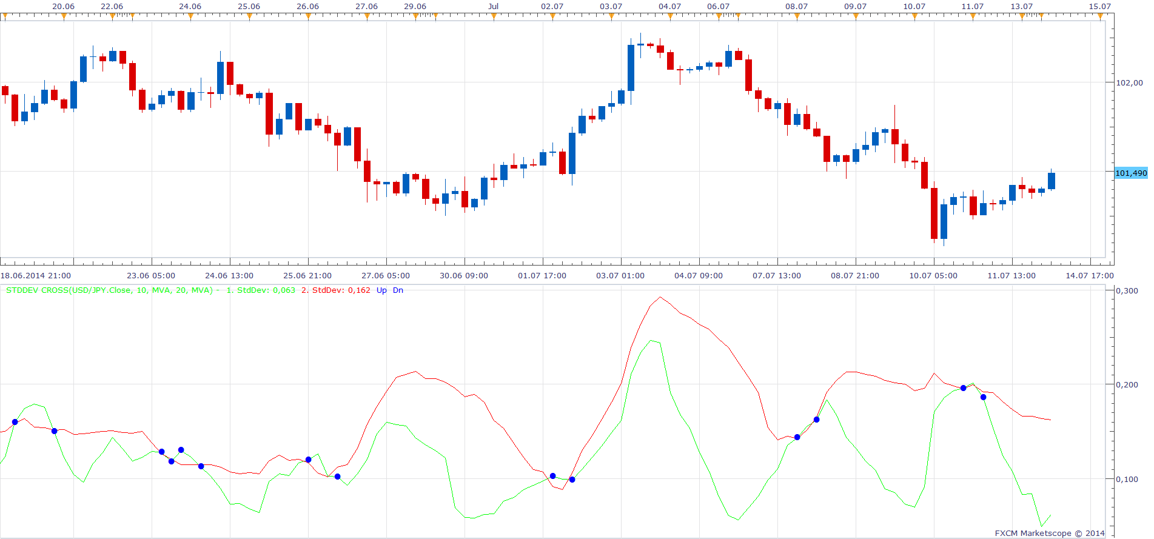Viewport: 1154px width, 539px height.
Task: Select the orange marker under 10.07
Action: (x=914, y=17)
